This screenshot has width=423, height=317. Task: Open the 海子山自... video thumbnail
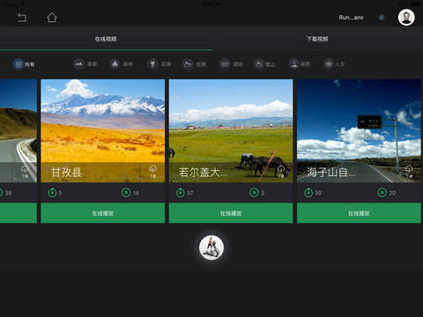point(359,131)
